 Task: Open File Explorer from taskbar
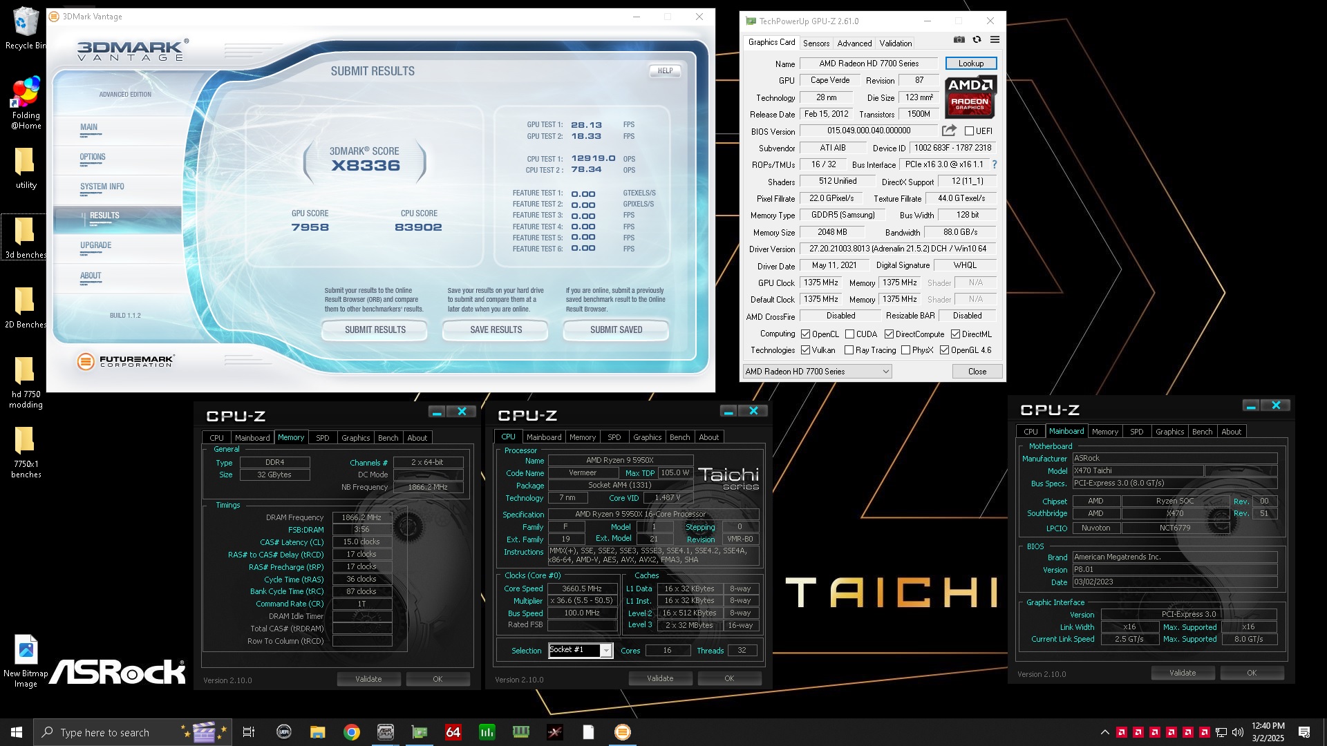click(317, 732)
